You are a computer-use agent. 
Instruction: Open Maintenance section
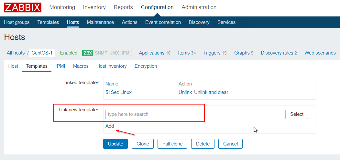click(100, 22)
